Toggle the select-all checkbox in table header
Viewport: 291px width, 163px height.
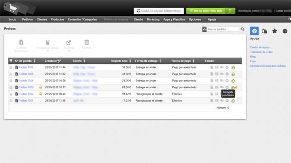pos(11,60)
